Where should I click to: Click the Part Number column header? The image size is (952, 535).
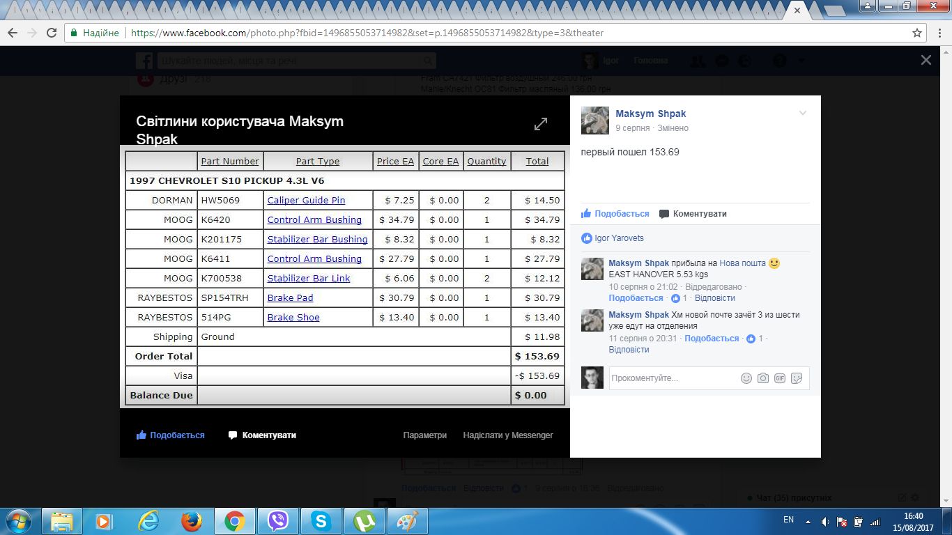pos(230,161)
